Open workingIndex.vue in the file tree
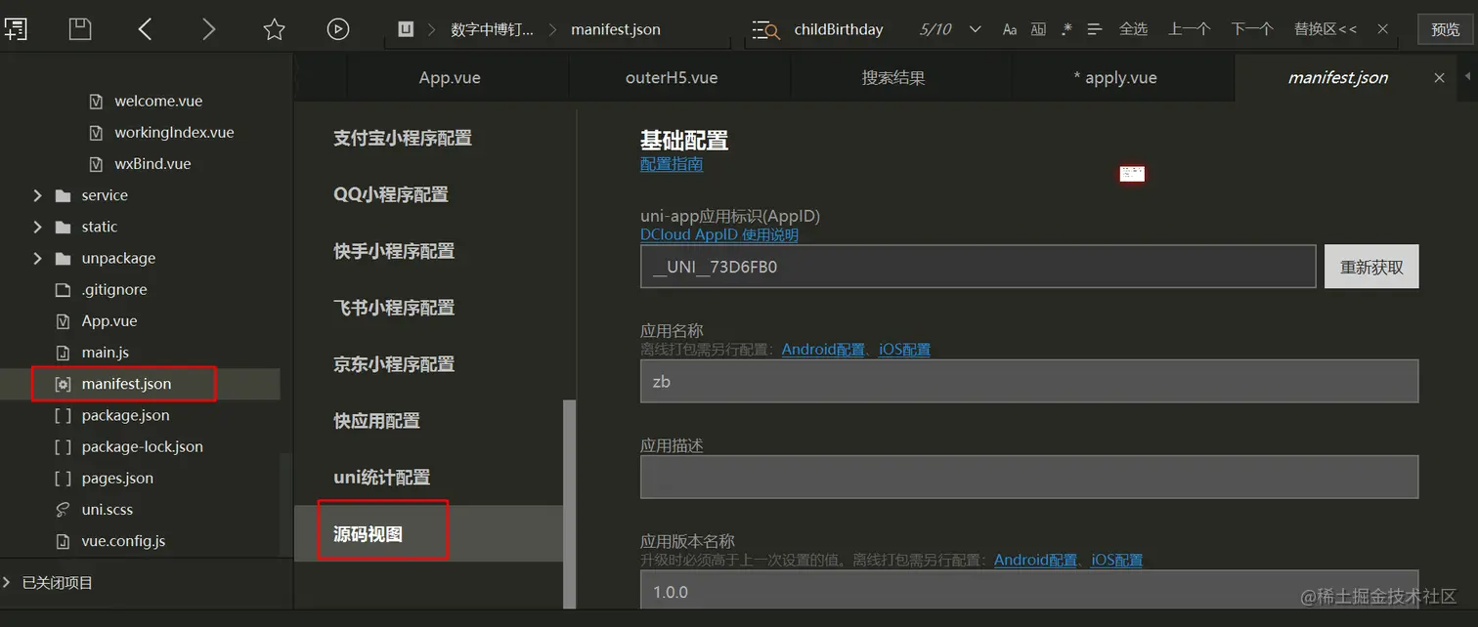This screenshot has width=1478, height=627. [x=174, y=132]
